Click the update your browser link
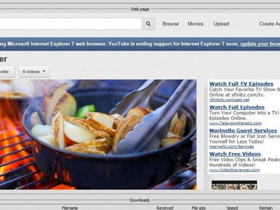This screenshot has width=280, height=210. click(x=260, y=44)
